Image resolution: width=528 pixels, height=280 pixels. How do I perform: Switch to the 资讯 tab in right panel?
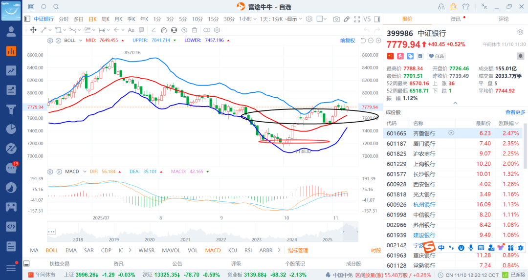(x=456, y=19)
